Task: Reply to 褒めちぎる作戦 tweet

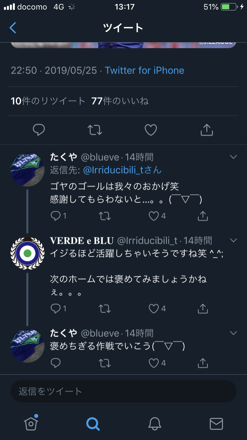Action: point(56,363)
